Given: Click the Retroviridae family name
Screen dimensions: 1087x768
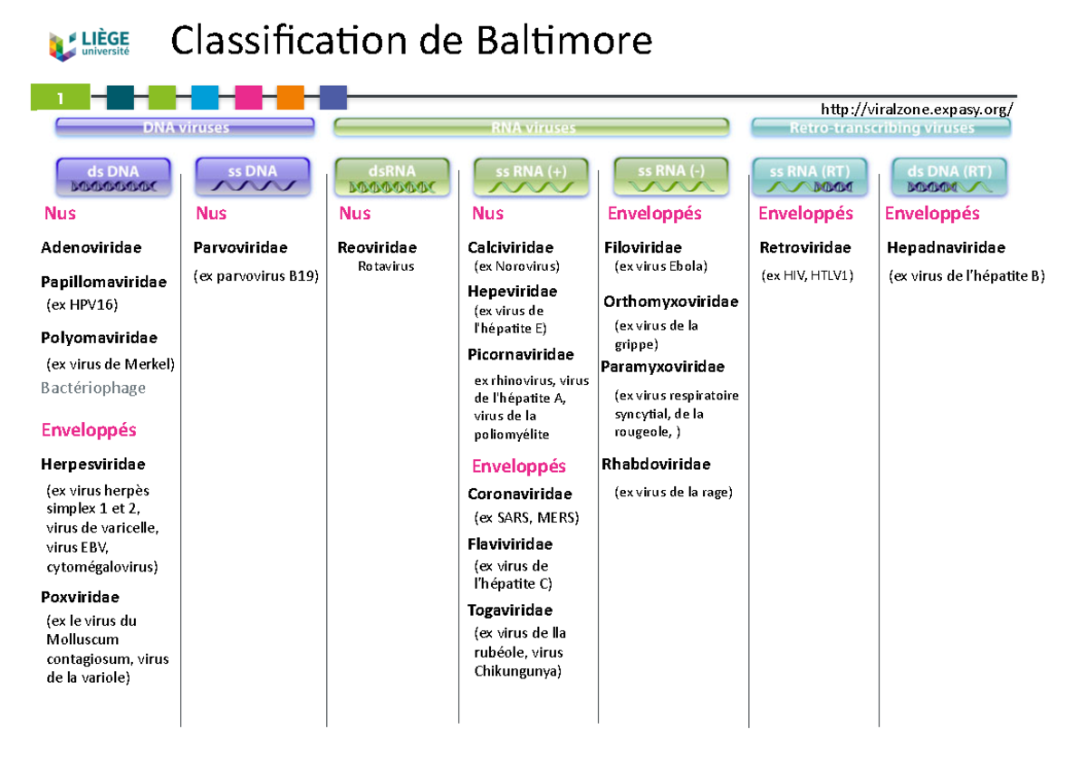Looking at the screenshot, I should point(807,246).
